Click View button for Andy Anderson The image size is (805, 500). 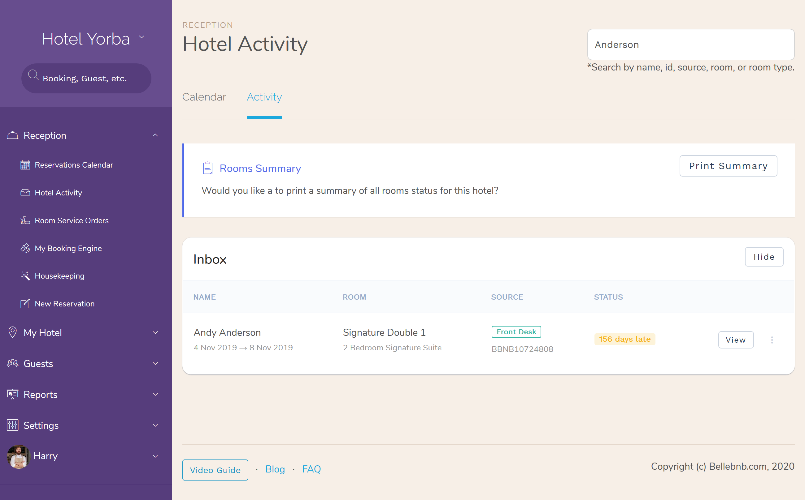736,339
